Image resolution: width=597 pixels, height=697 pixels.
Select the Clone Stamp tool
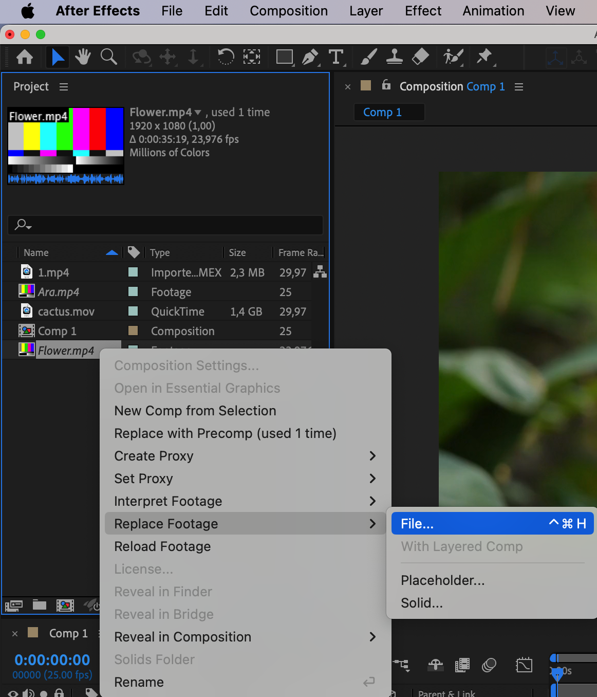click(x=394, y=57)
